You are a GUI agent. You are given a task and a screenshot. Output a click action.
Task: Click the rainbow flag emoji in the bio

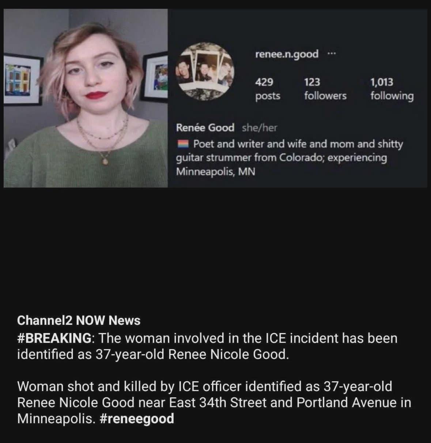(x=183, y=144)
